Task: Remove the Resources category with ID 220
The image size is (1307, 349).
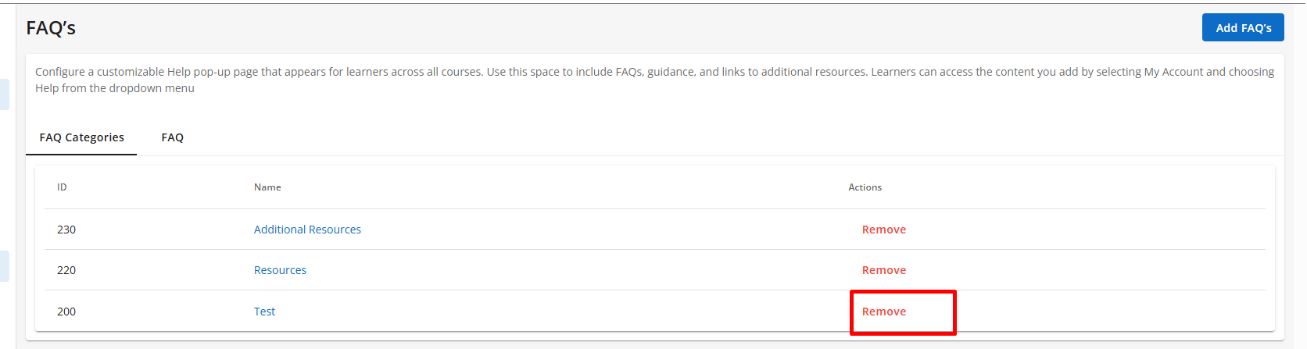Action: click(x=883, y=270)
